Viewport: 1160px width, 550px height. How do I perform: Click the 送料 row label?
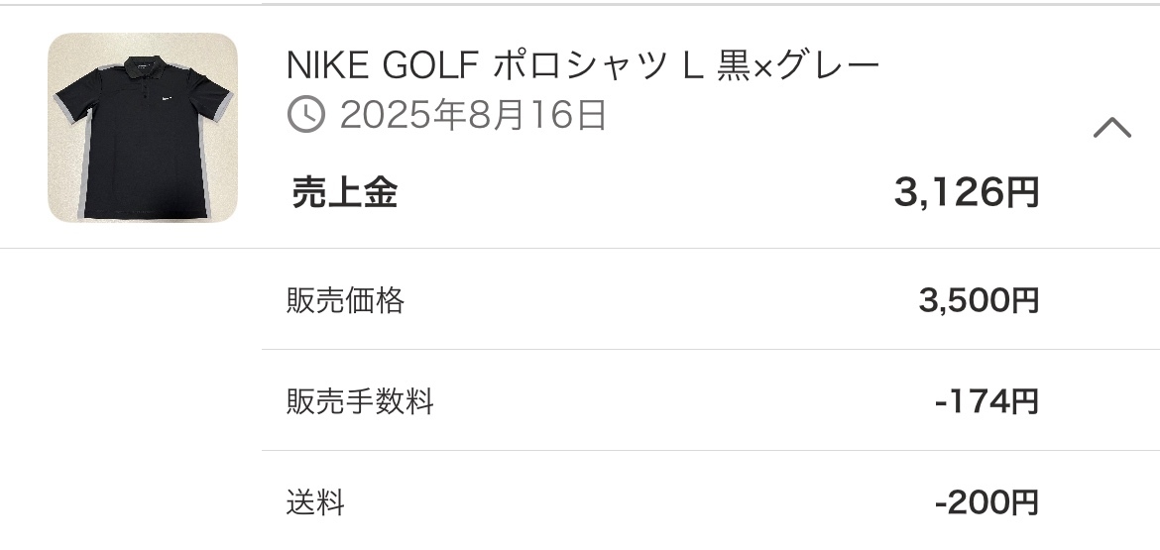(x=315, y=502)
